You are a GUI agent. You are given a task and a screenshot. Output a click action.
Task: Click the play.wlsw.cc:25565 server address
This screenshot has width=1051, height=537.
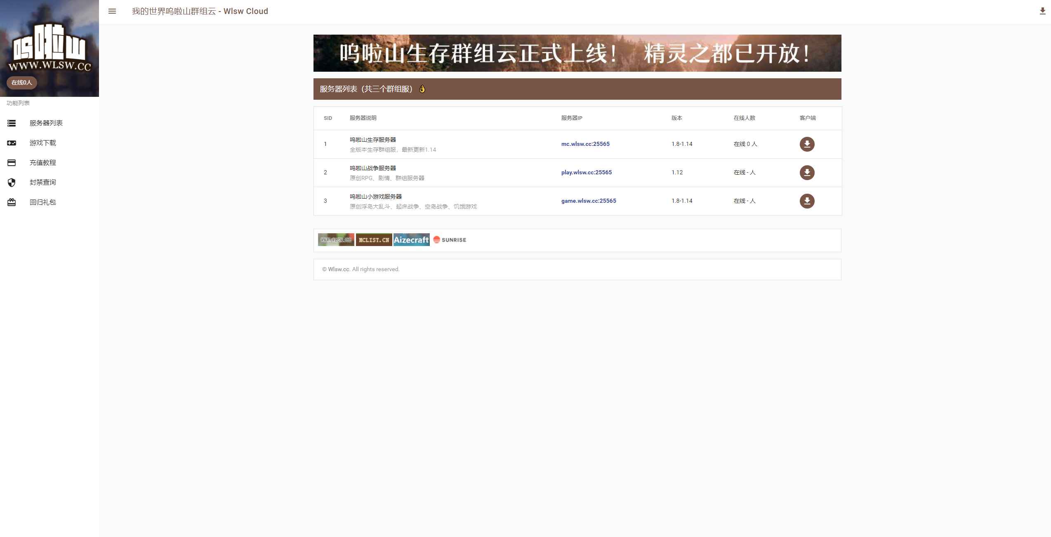tap(587, 173)
